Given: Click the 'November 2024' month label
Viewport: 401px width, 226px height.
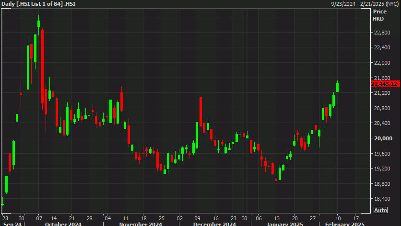Looking at the screenshot, I should click(x=141, y=224).
